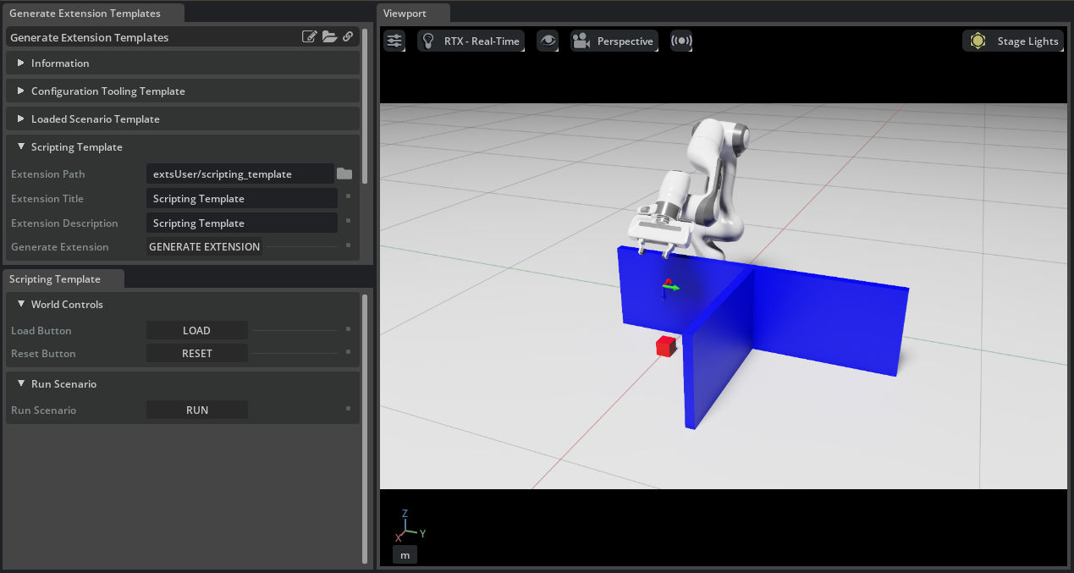
Task: Browse folder icon next to Extension Path
Action: pos(344,174)
